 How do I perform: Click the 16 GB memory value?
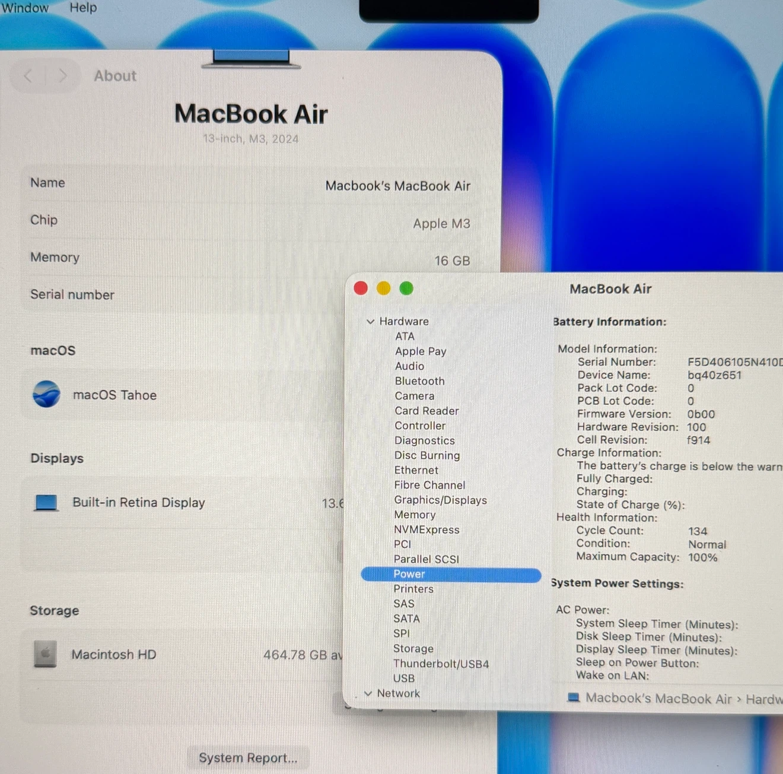pos(452,261)
